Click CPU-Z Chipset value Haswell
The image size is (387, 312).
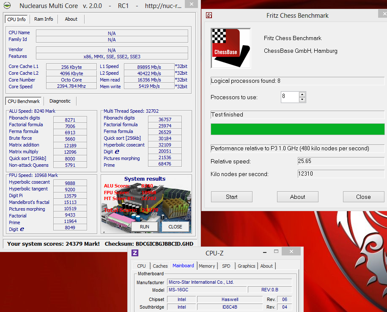(x=230, y=299)
